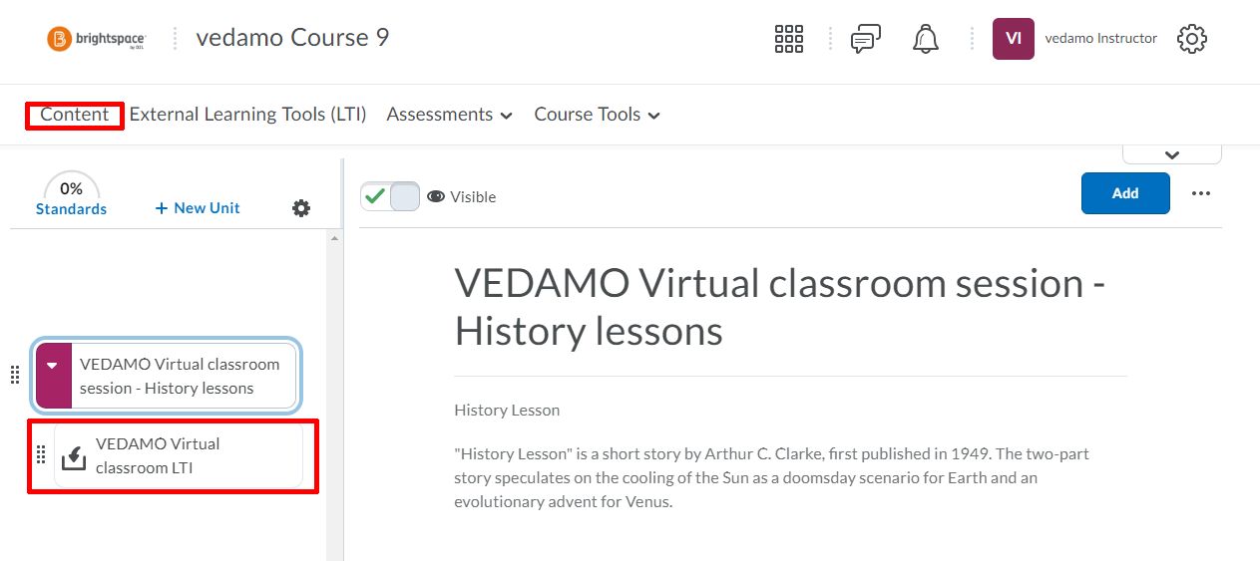Click the VI user avatar
The width and height of the screenshot is (1260, 561).
(1014, 39)
